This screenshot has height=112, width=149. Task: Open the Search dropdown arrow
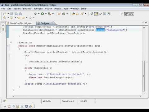[86, 14]
